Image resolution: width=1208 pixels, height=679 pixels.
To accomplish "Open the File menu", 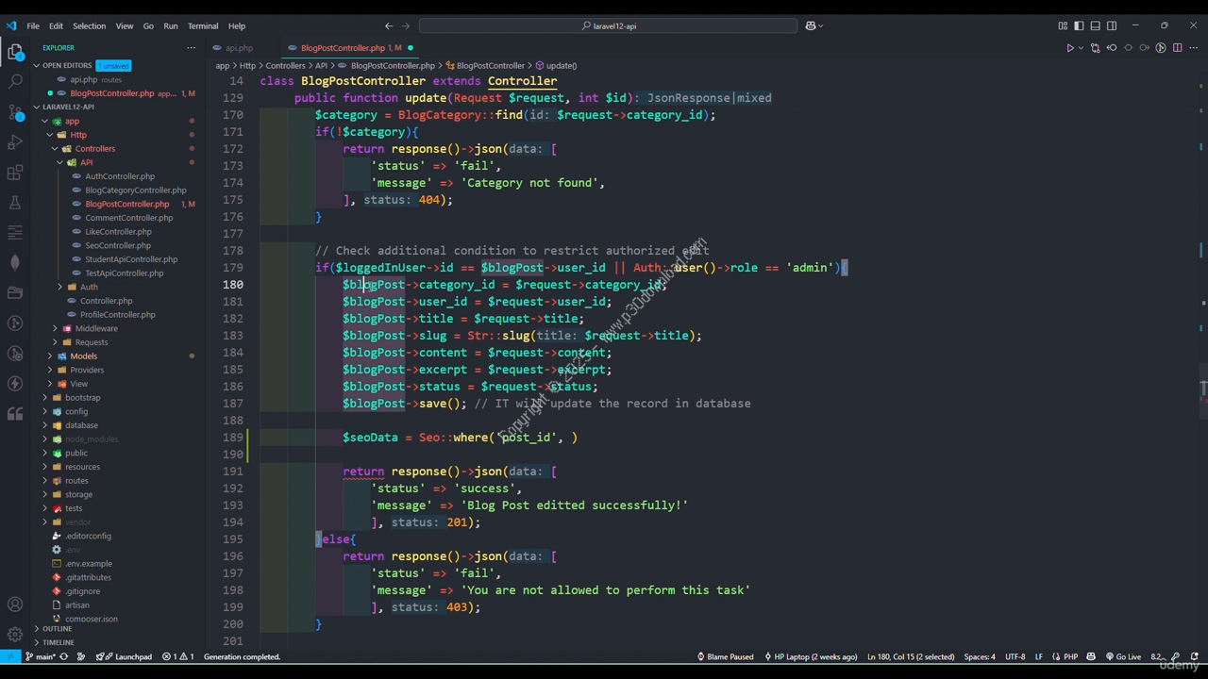I will pyautogui.click(x=33, y=25).
